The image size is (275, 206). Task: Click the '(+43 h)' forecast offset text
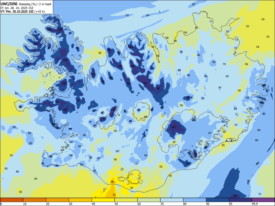[x=40, y=12]
